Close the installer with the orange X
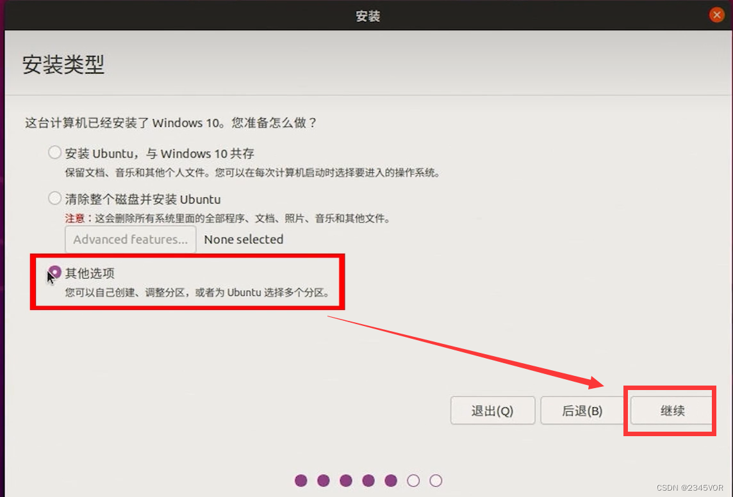Viewport: 733px width, 497px height. click(716, 15)
